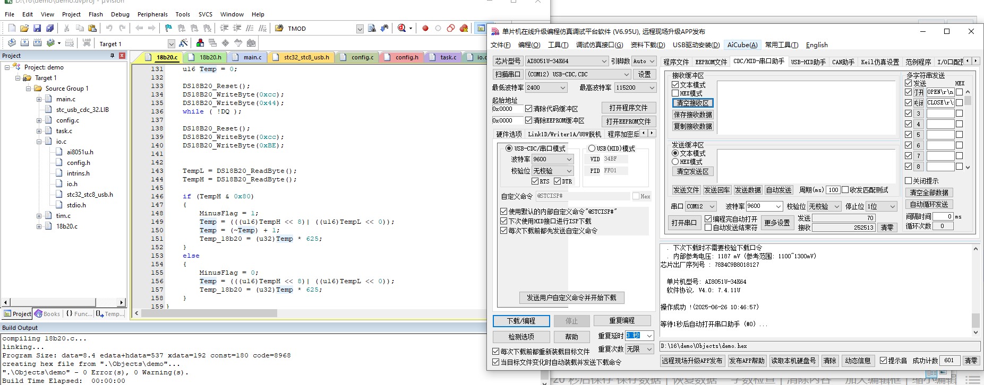This screenshot has height=385, width=984.
Task: Click the Manage Project Items colored blocks icon
Action: 200,43
